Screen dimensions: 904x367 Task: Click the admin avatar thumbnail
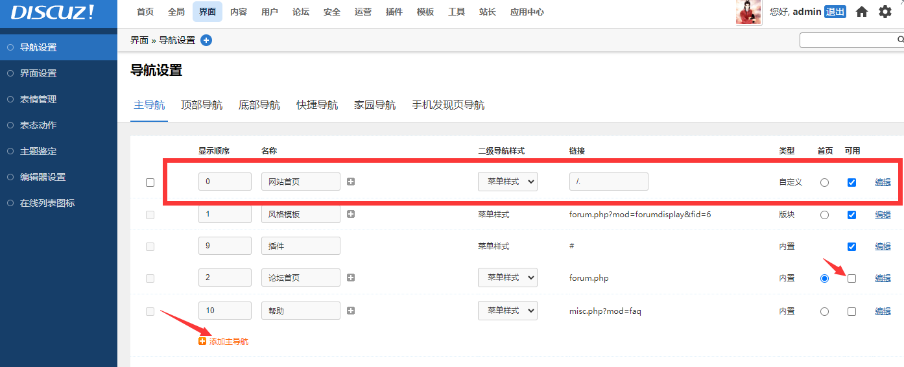[x=748, y=12]
